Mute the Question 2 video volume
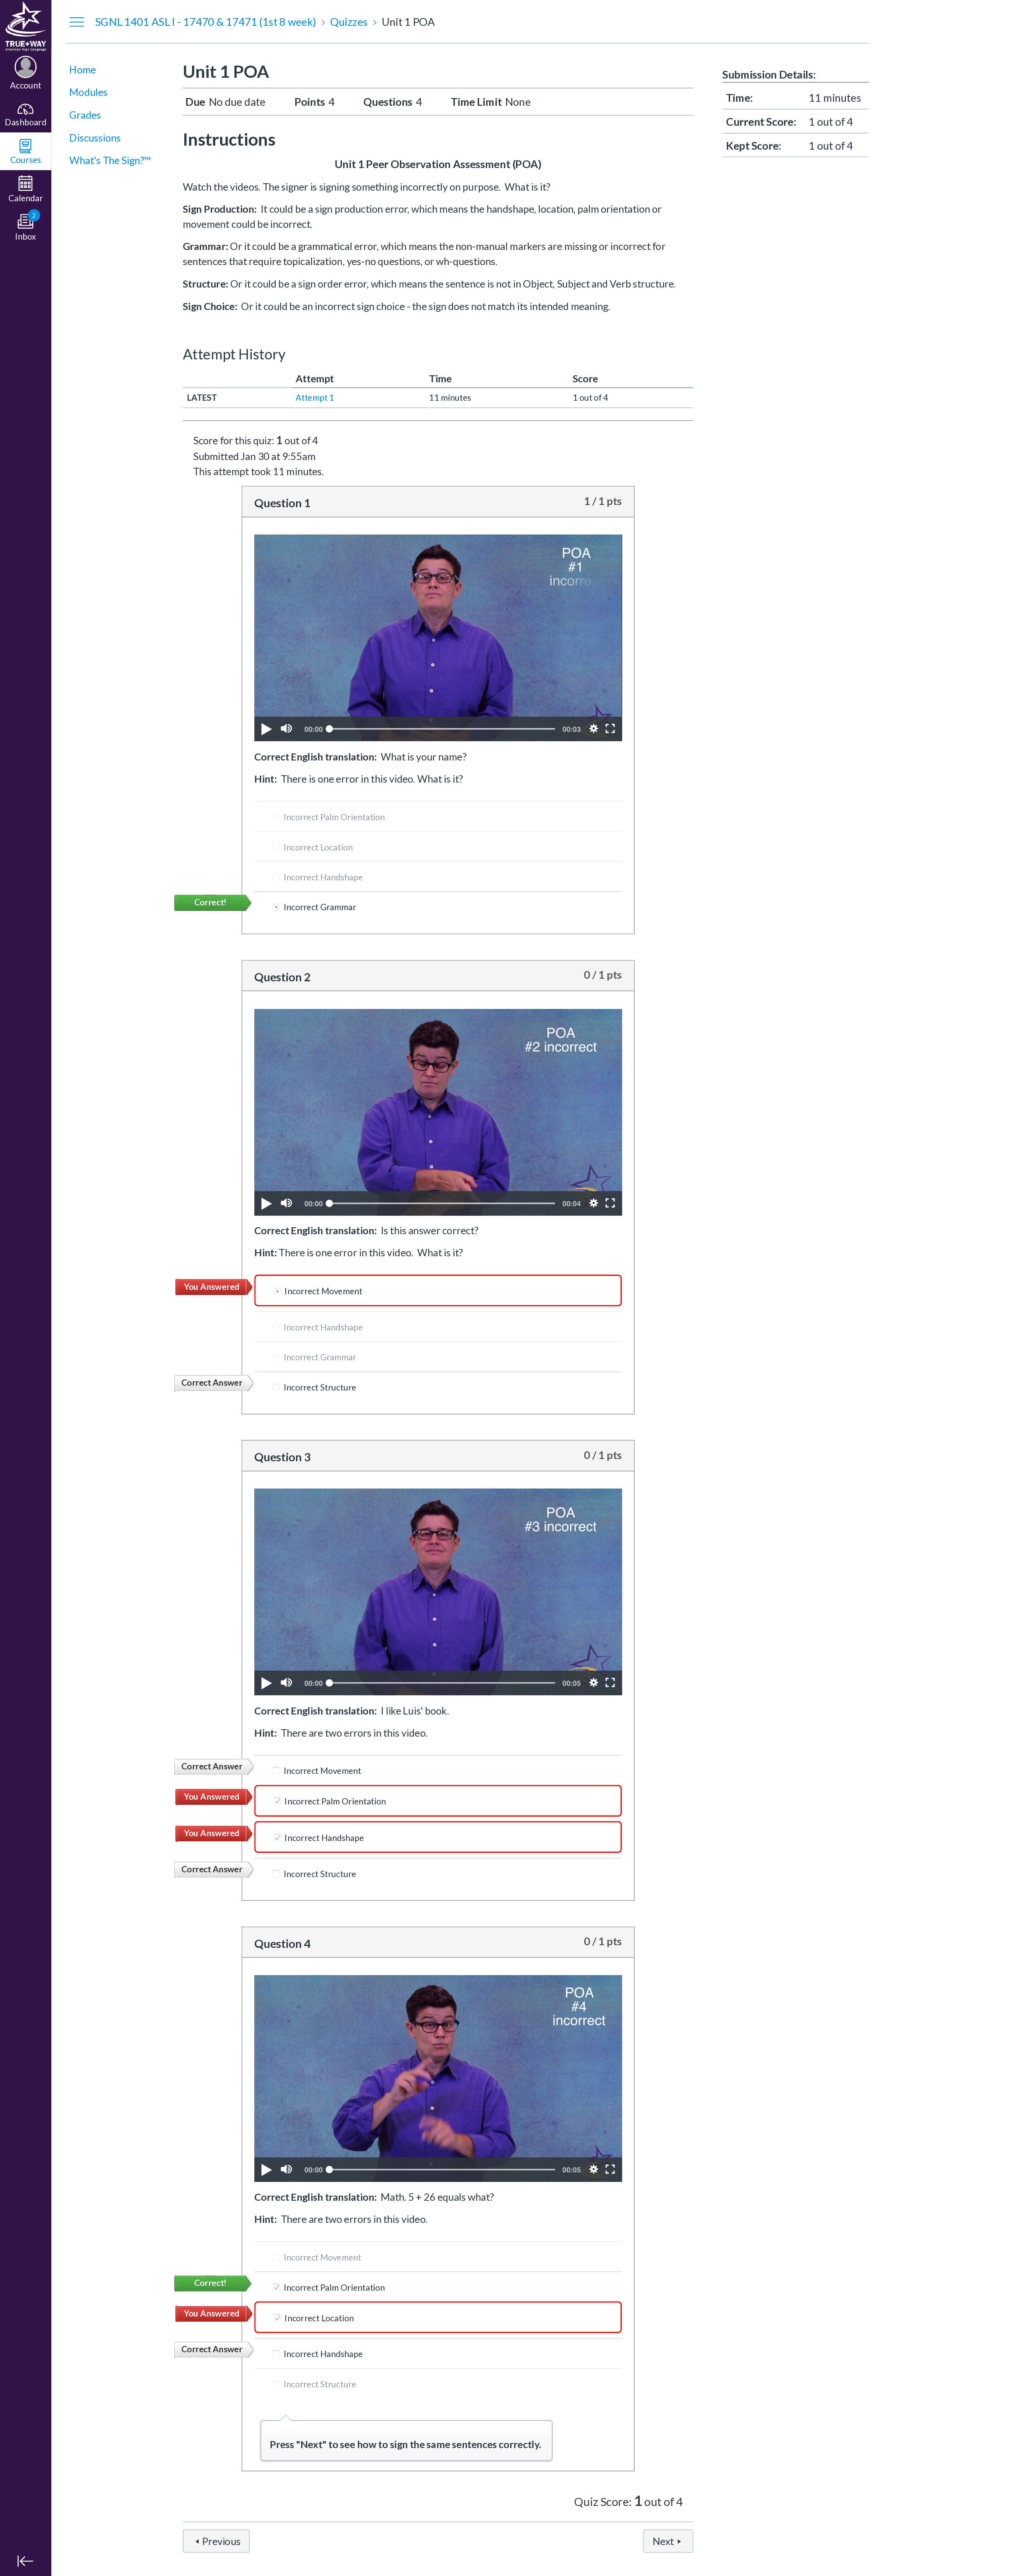The height and width of the screenshot is (2576, 1032). pyautogui.click(x=286, y=1203)
